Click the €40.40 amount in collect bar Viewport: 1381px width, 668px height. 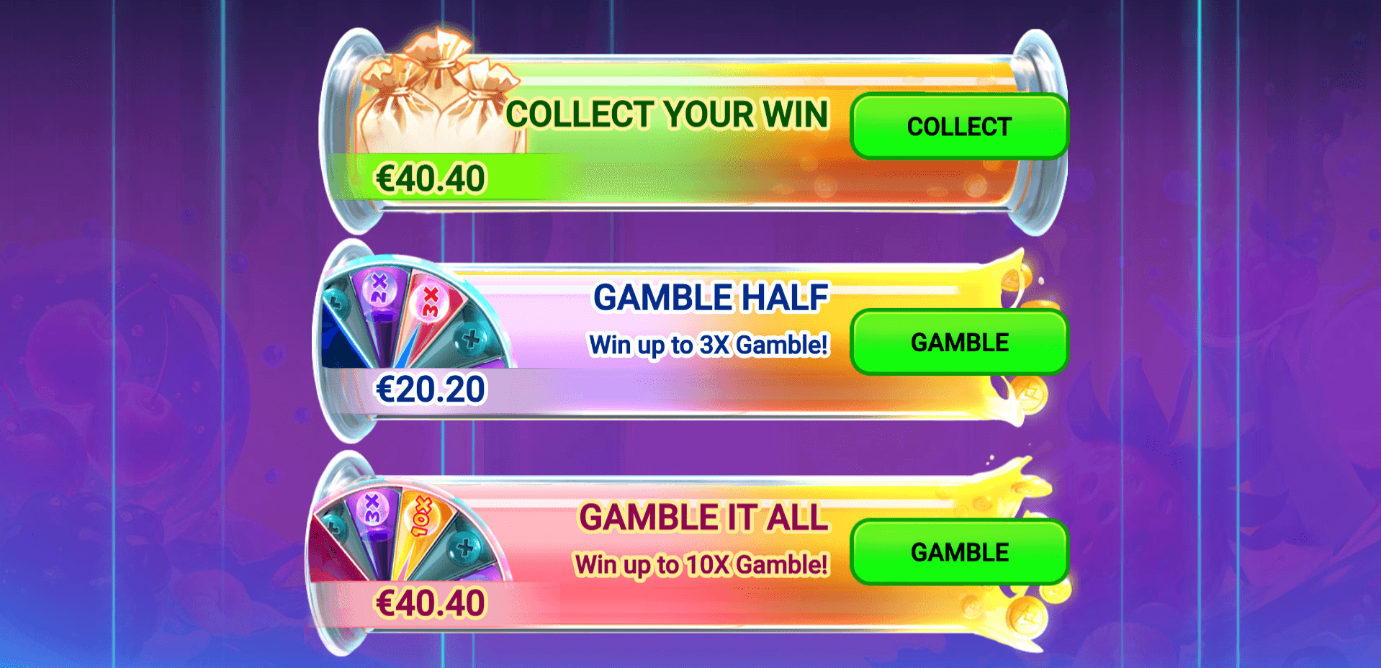coord(431,179)
